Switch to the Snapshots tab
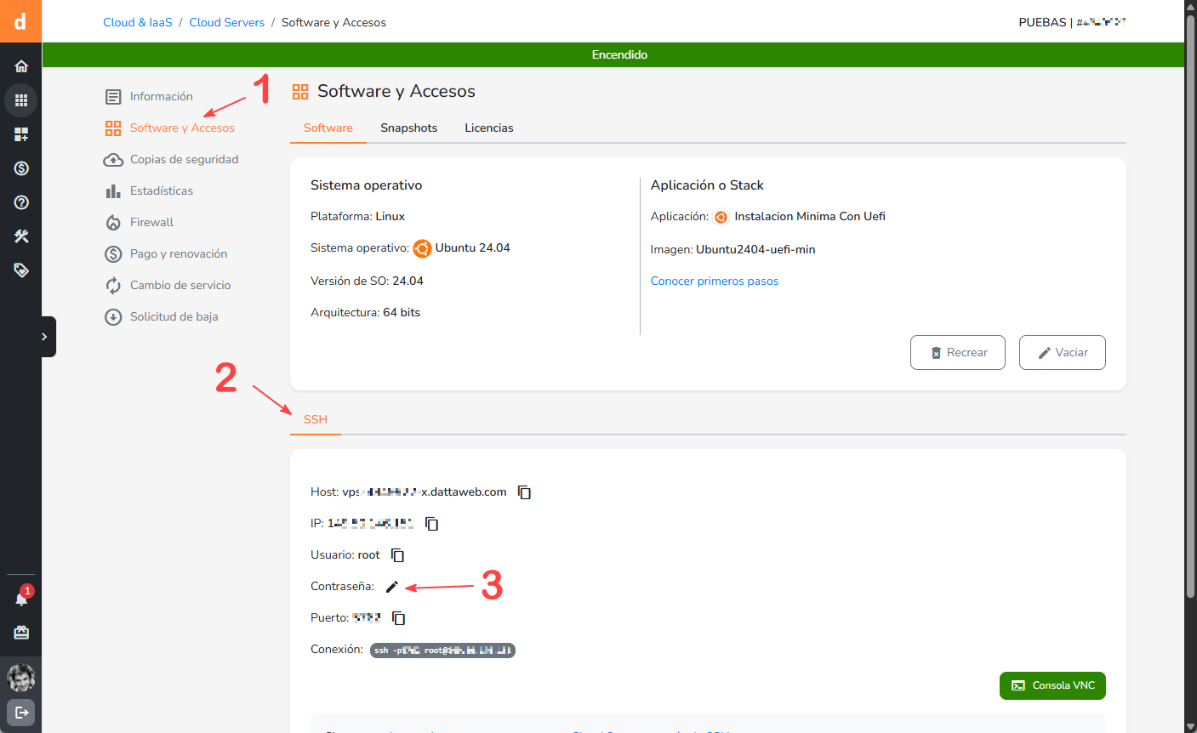1197x733 pixels. click(409, 128)
